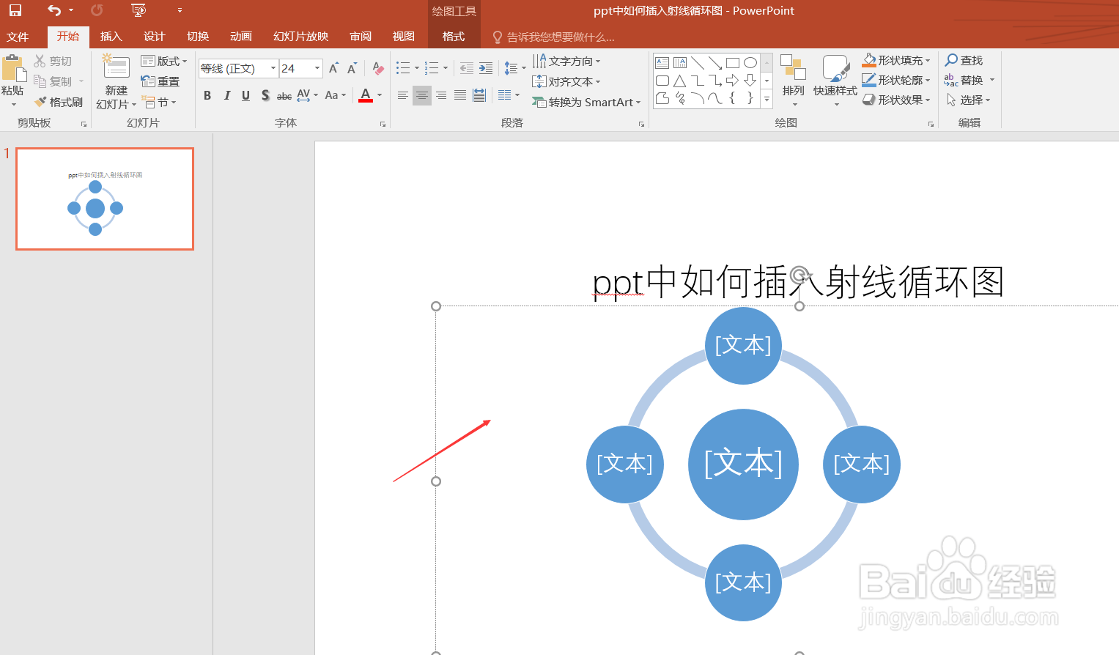Open the 格式 Format tab
This screenshot has width=1119, height=655.
[x=454, y=37]
